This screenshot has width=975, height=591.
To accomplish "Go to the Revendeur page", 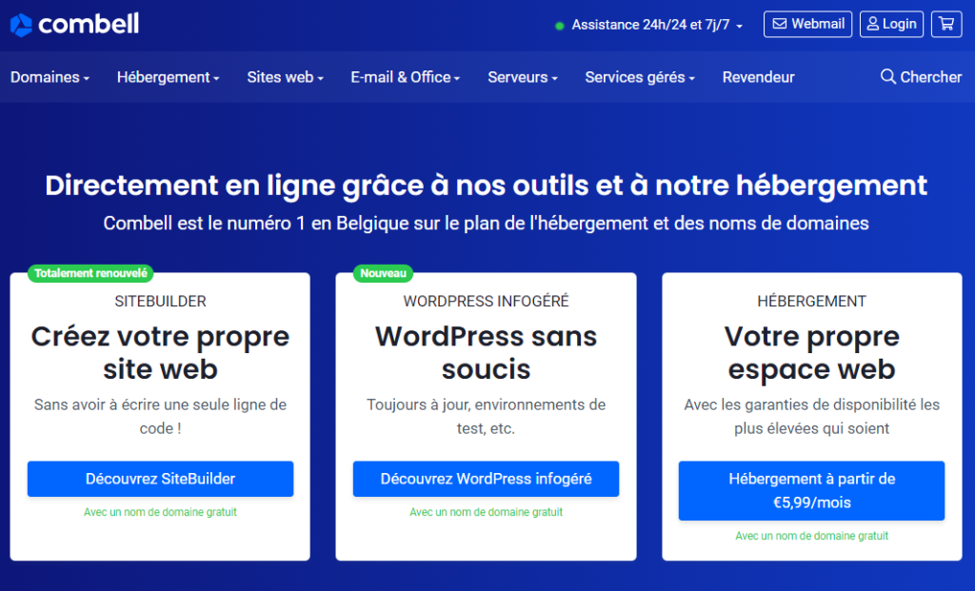I will coord(758,77).
